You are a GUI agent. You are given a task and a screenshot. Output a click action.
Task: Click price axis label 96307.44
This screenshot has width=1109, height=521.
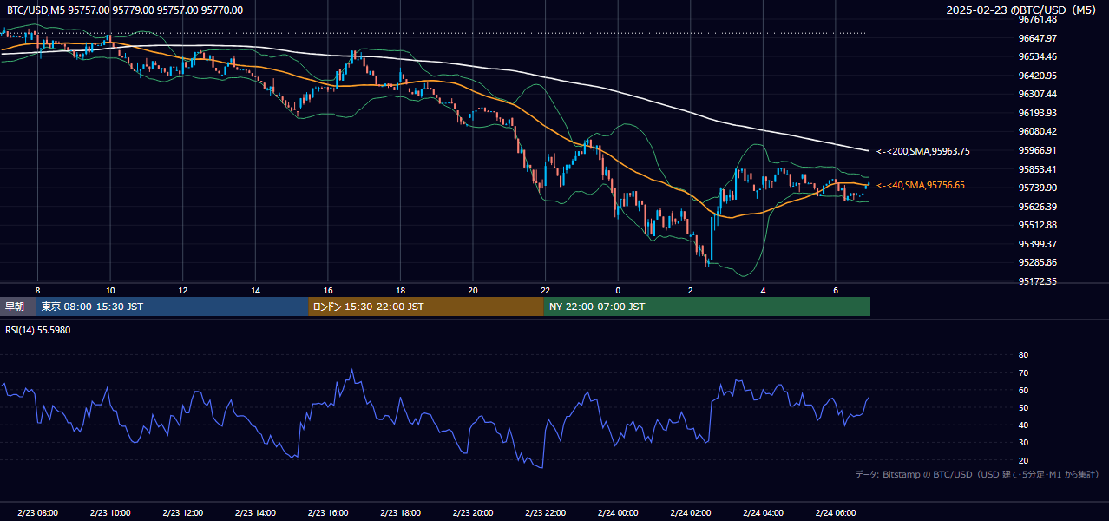click(x=1037, y=94)
